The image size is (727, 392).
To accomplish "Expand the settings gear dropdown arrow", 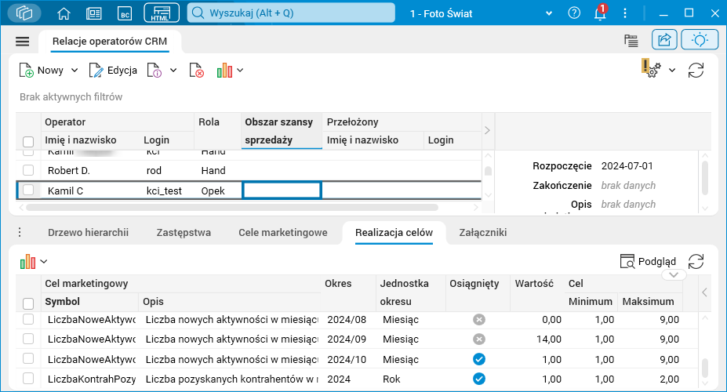I will pos(672,71).
